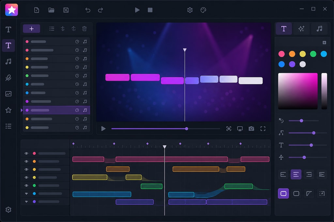Hide the green timeline track via eye icon
The height and width of the screenshot is (222, 334).
[26, 186]
